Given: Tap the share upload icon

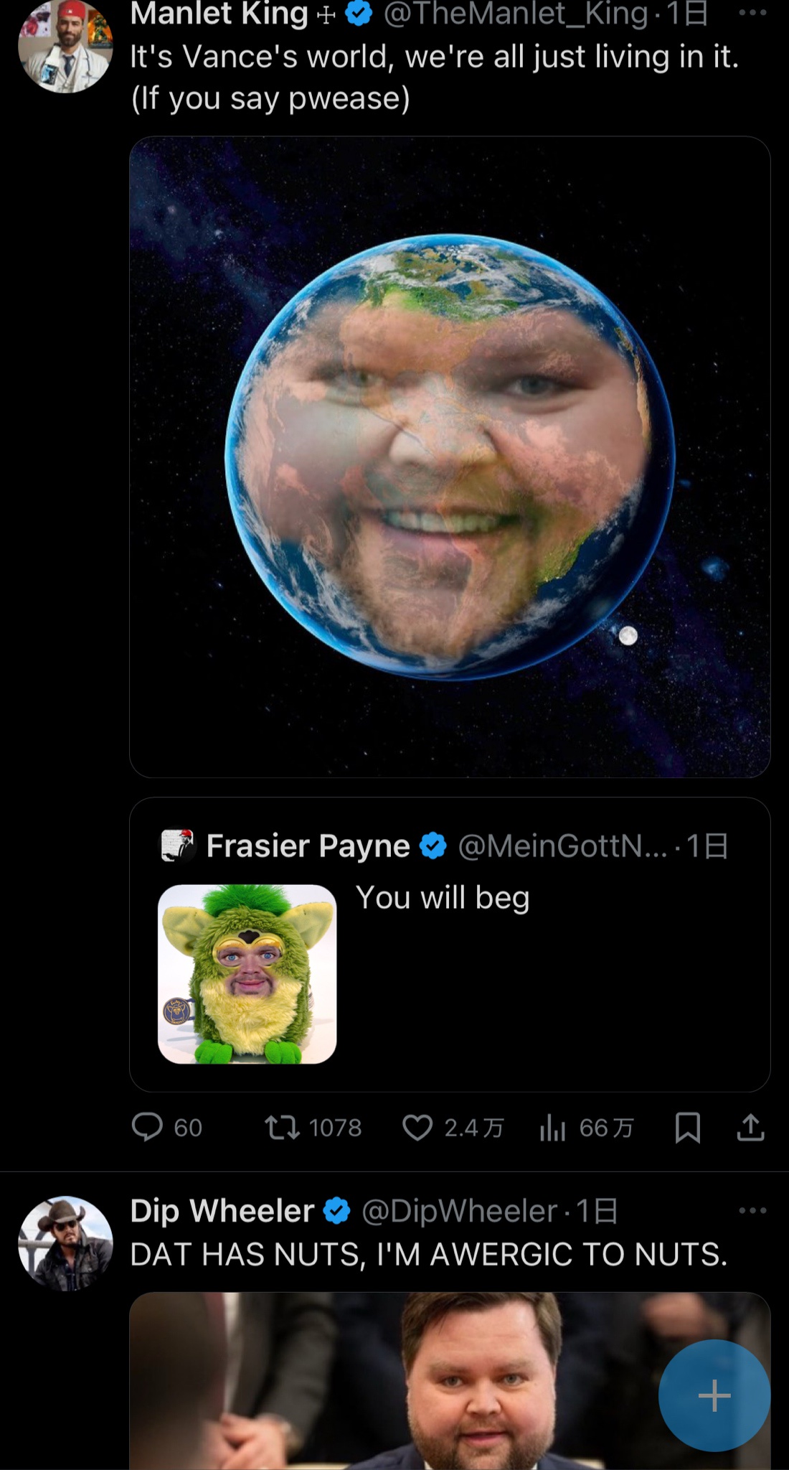Looking at the screenshot, I should (750, 1127).
